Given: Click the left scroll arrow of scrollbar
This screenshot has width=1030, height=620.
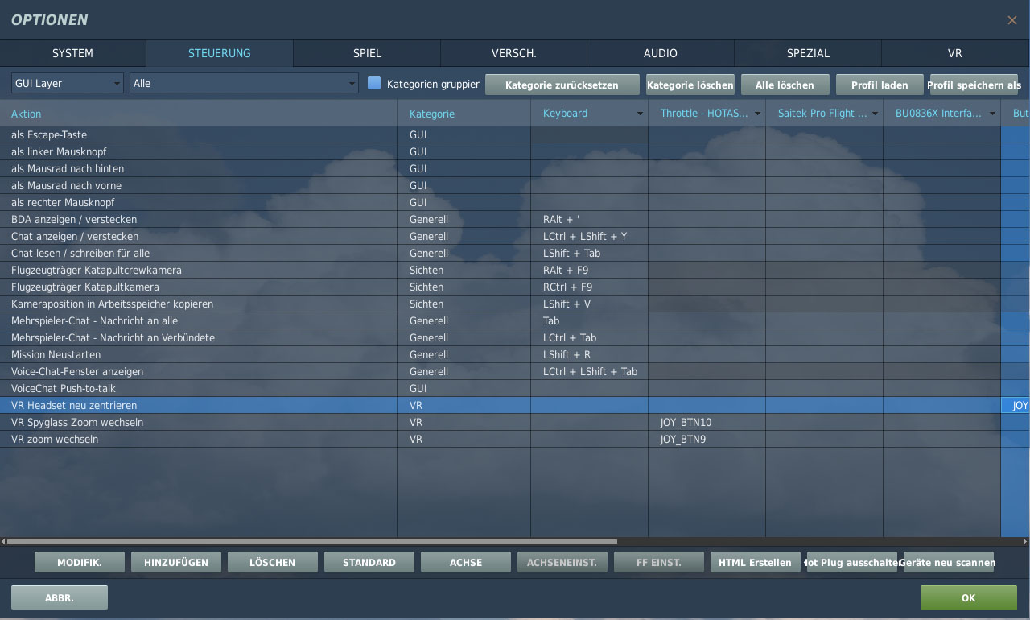Looking at the screenshot, I should point(3,542).
